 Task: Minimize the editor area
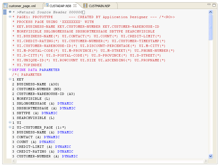[210, 5]
